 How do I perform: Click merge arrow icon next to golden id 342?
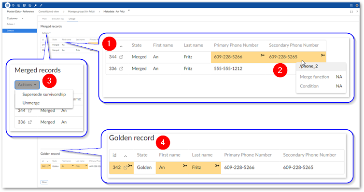pos(130,166)
